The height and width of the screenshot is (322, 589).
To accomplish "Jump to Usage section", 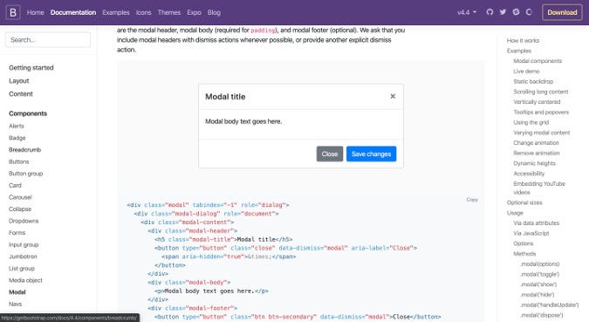I will coord(515,213).
